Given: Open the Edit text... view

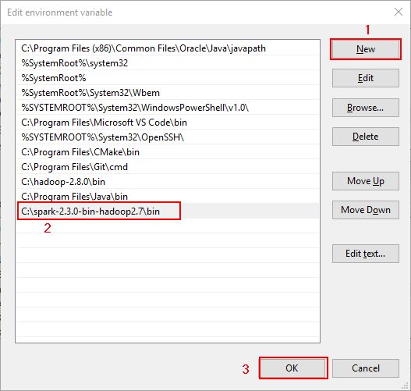Looking at the screenshot, I should [366, 254].
